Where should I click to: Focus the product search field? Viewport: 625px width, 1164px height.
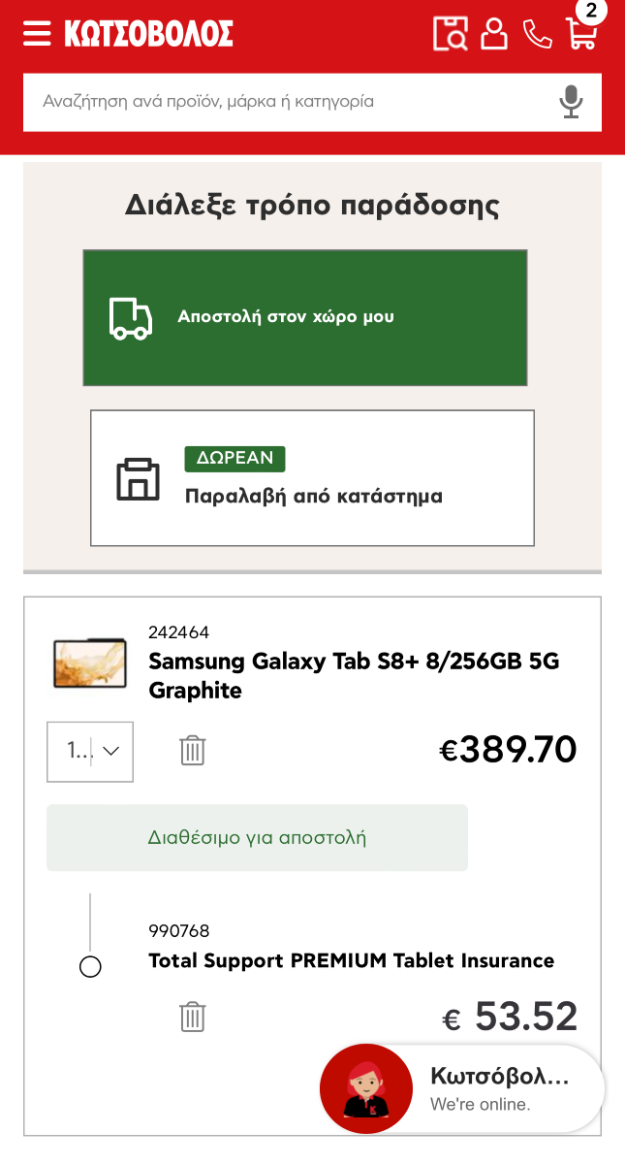(291, 102)
